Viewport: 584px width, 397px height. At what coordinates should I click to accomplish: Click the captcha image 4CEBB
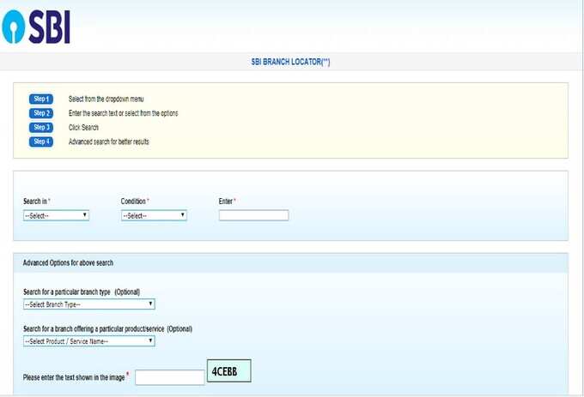[x=229, y=371]
